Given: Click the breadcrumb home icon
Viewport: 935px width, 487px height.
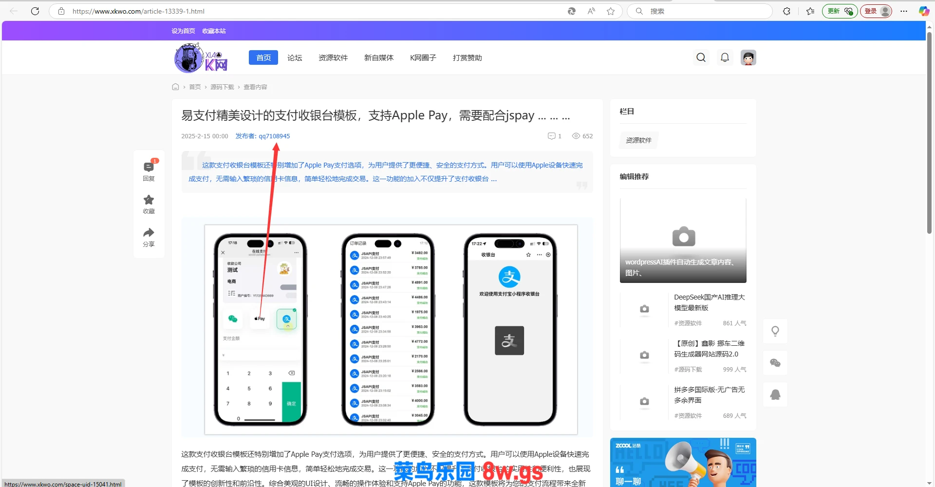Looking at the screenshot, I should [x=175, y=87].
